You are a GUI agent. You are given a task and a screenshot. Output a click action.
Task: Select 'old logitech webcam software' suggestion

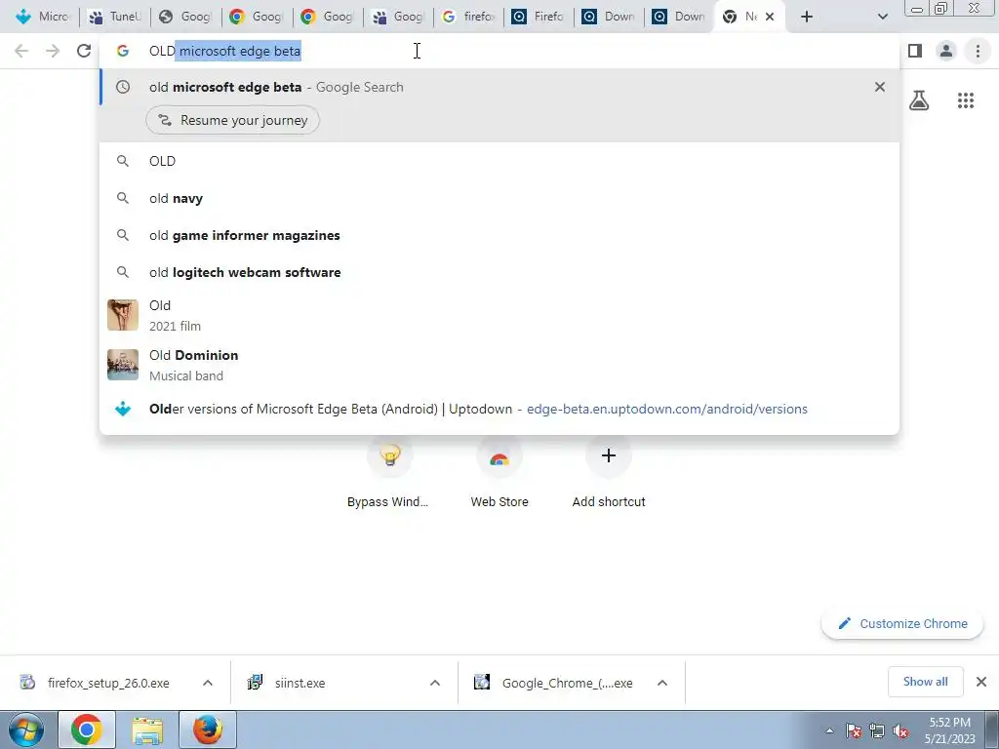point(499,272)
